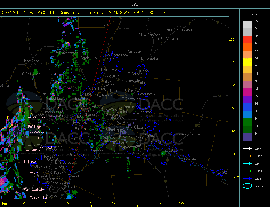This screenshot has height=207, width=270.
Task: Click the 'Phillips' map label
Action: point(136,138)
